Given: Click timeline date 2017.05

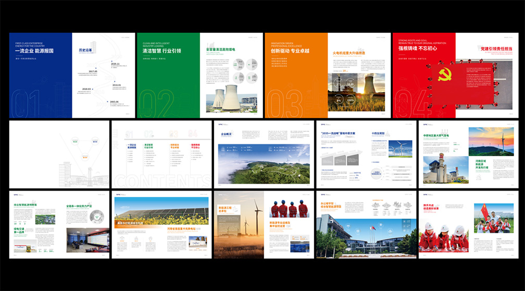Looking at the screenshot, I should [x=93, y=71].
